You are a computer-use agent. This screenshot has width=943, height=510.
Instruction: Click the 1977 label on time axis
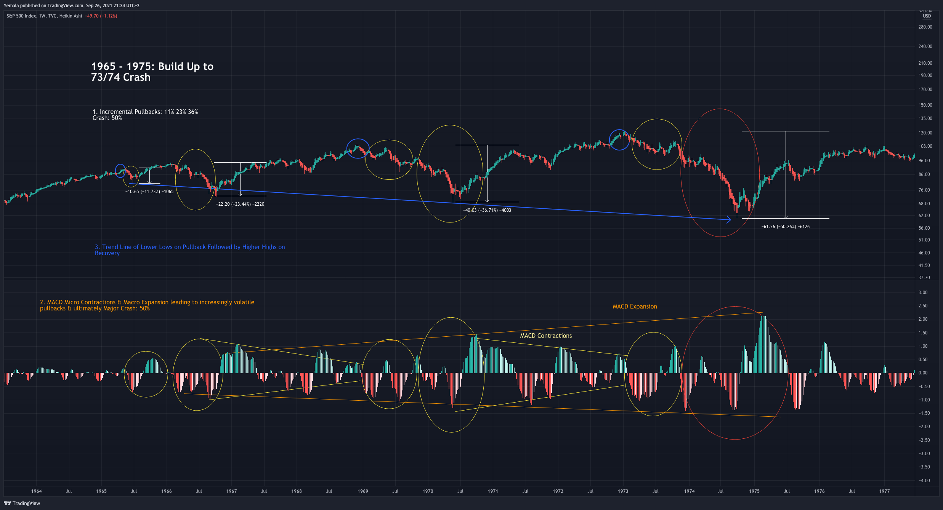885,491
